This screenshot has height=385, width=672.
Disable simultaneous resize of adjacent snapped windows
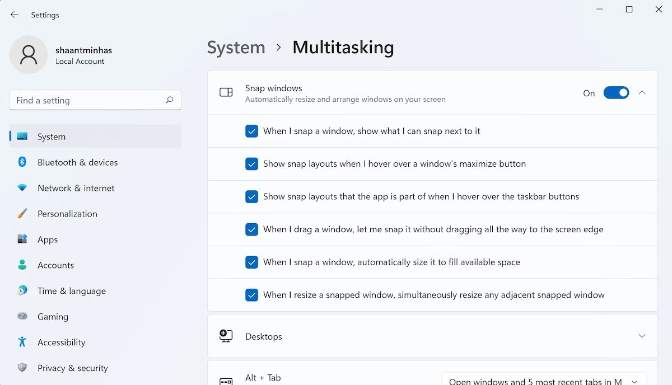[x=251, y=295]
